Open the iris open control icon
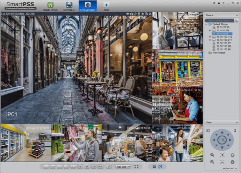This screenshot has width=241, height=173. (x=232, y=155)
